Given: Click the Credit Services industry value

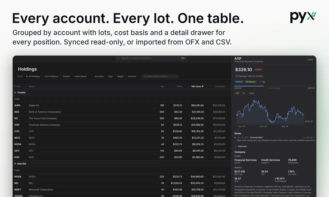Looking at the screenshot, I should pyautogui.click(x=270, y=160).
